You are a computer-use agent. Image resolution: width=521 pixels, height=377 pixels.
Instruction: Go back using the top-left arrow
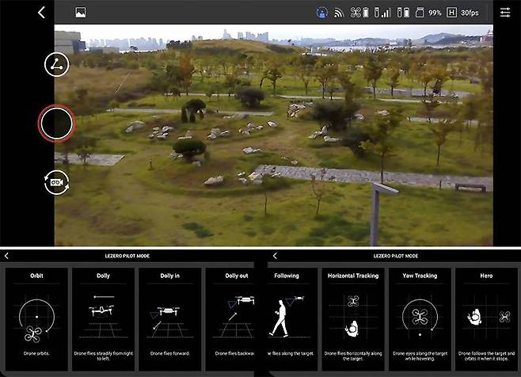[41, 13]
